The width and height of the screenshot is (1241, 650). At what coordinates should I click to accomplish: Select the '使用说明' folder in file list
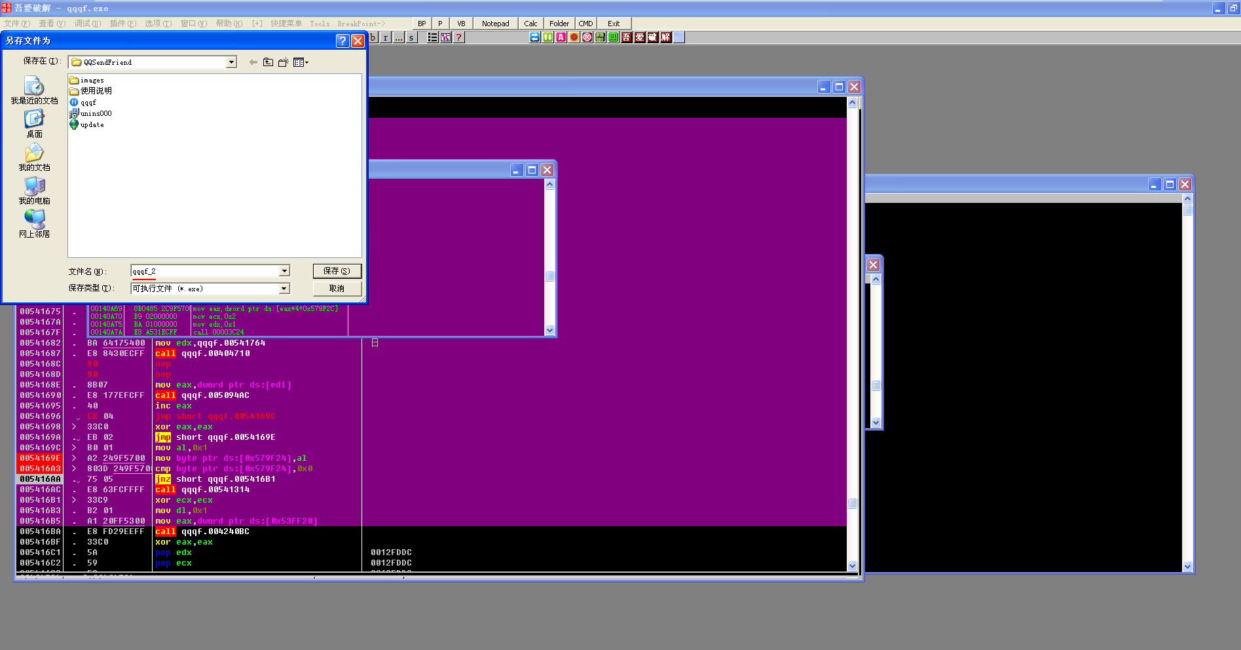pos(91,91)
